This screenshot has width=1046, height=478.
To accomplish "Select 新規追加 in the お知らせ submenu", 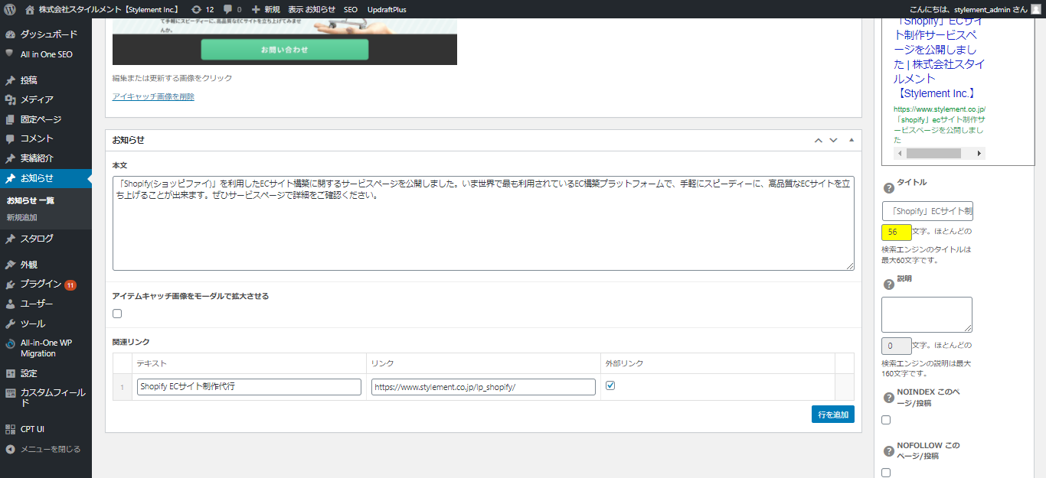I will tap(22, 217).
